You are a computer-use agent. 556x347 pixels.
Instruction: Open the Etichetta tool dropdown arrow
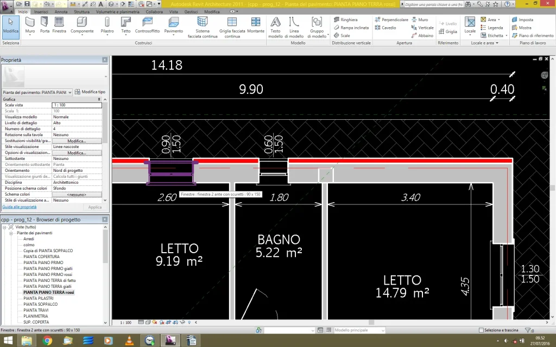[x=506, y=35]
